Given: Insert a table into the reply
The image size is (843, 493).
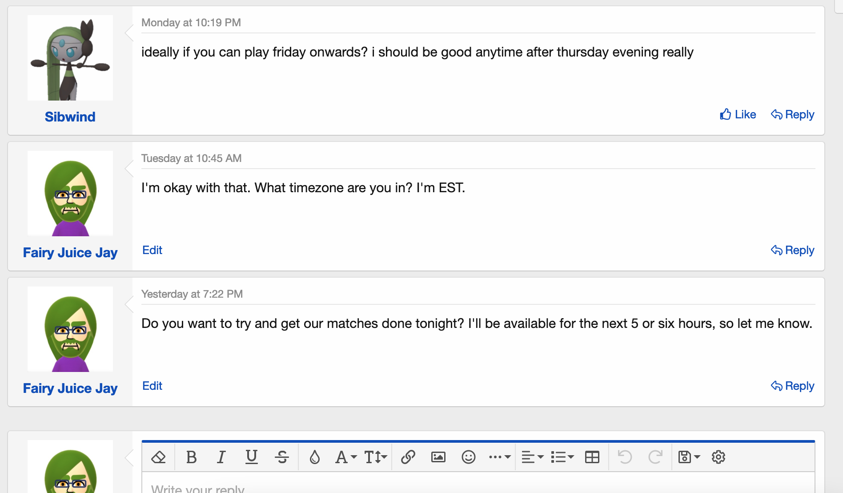Looking at the screenshot, I should (x=592, y=457).
